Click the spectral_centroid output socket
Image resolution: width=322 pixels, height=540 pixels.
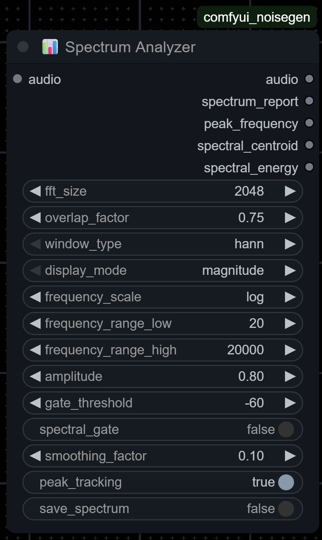(309, 145)
